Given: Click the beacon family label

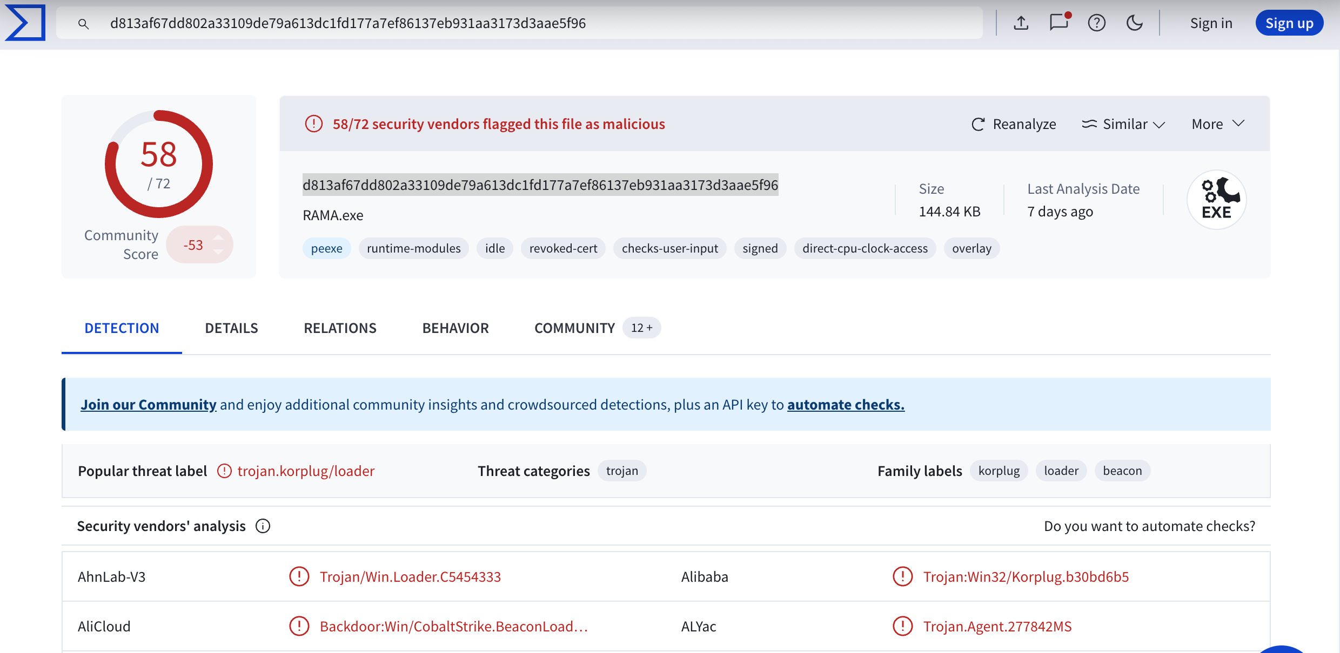Looking at the screenshot, I should pyautogui.click(x=1122, y=471).
